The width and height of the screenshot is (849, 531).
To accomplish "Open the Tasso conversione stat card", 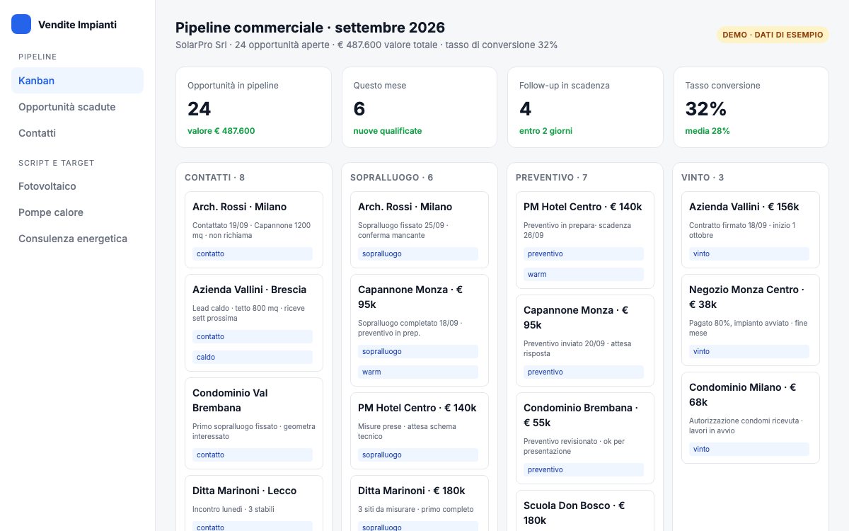I will [x=751, y=108].
